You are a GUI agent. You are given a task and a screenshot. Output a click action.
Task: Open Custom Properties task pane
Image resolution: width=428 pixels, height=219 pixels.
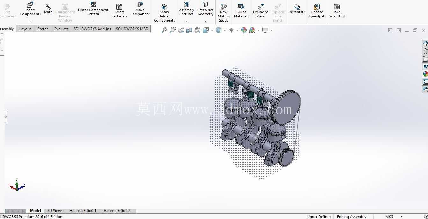click(x=425, y=82)
